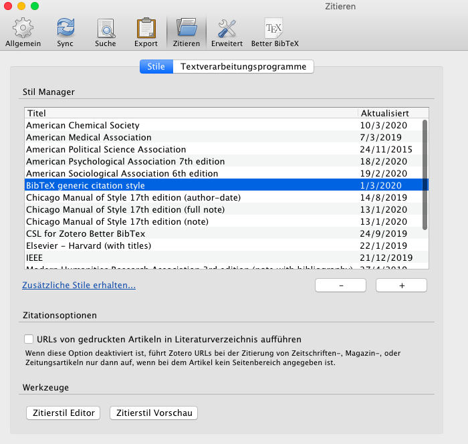Open the Zusätzliche Stile erhalten link

click(x=79, y=285)
